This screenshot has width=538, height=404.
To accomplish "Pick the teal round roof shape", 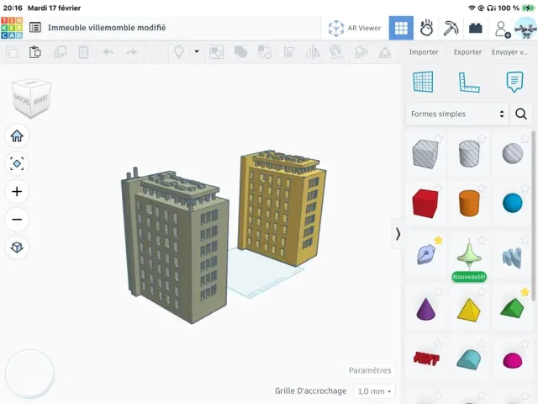I will tap(469, 359).
